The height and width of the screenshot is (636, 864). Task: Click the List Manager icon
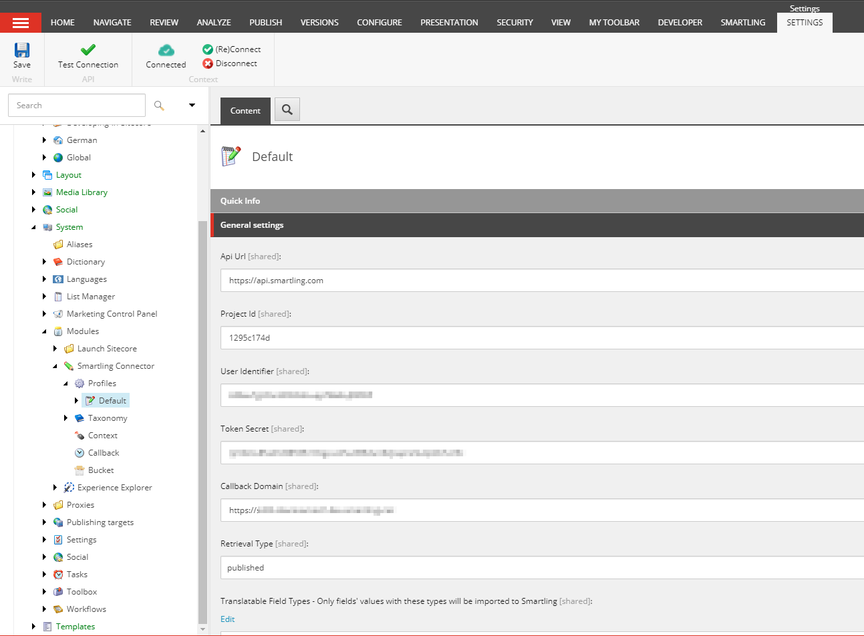pos(58,297)
